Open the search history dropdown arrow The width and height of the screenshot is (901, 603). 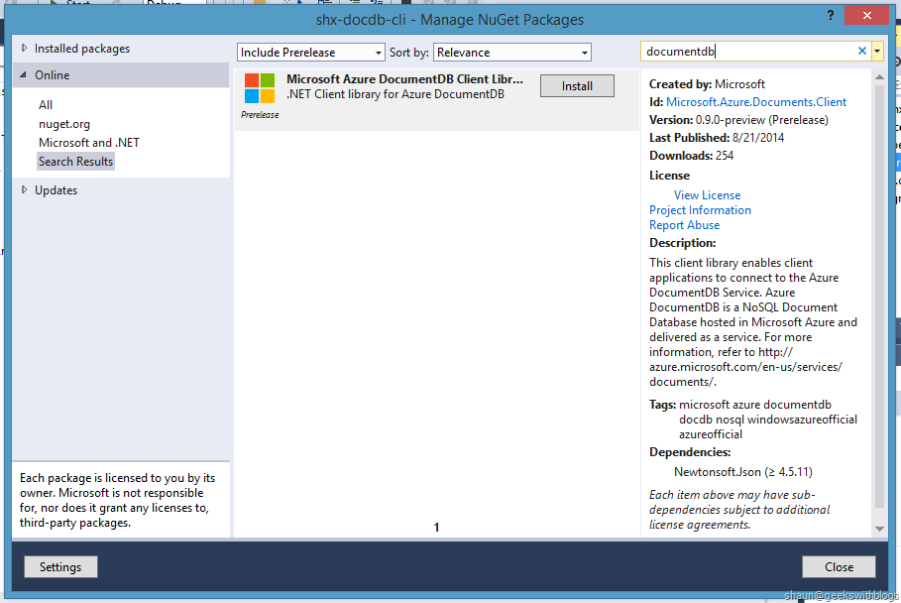[x=877, y=52]
